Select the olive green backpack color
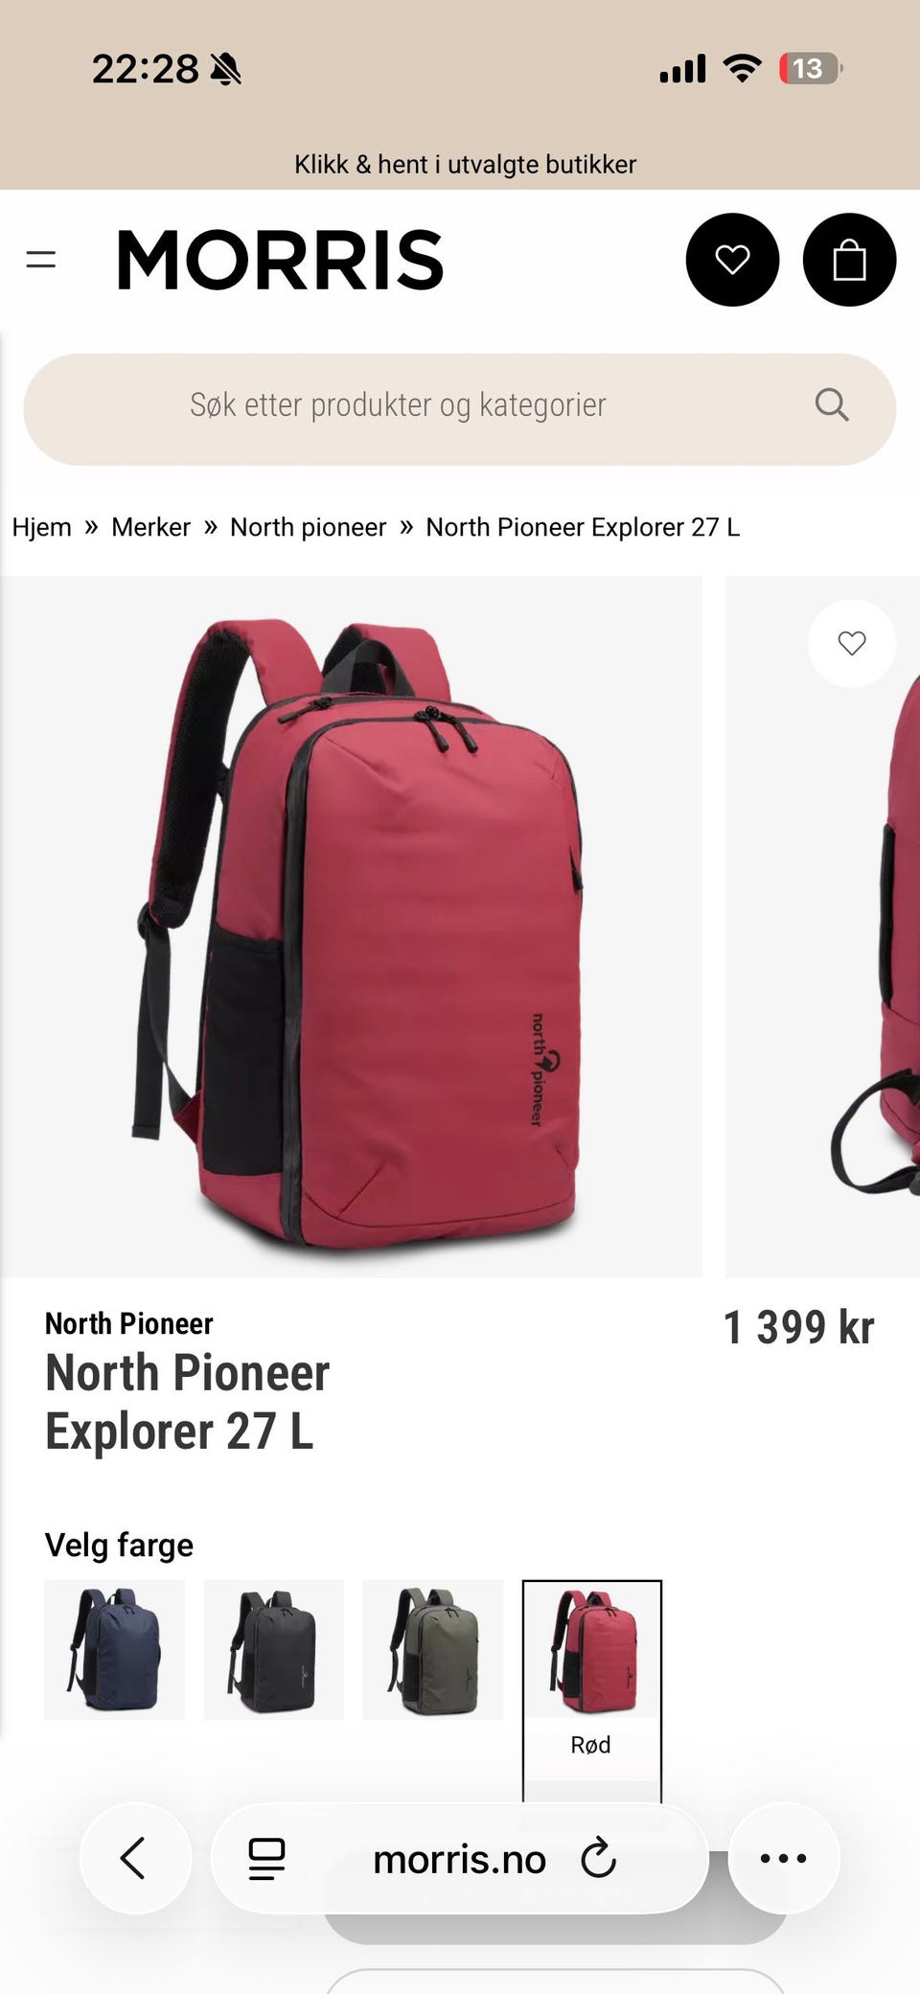The width and height of the screenshot is (920, 1994). pyautogui.click(x=432, y=1649)
